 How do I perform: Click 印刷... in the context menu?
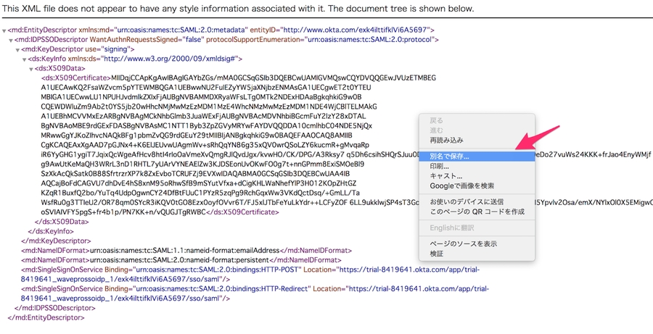(x=440, y=166)
